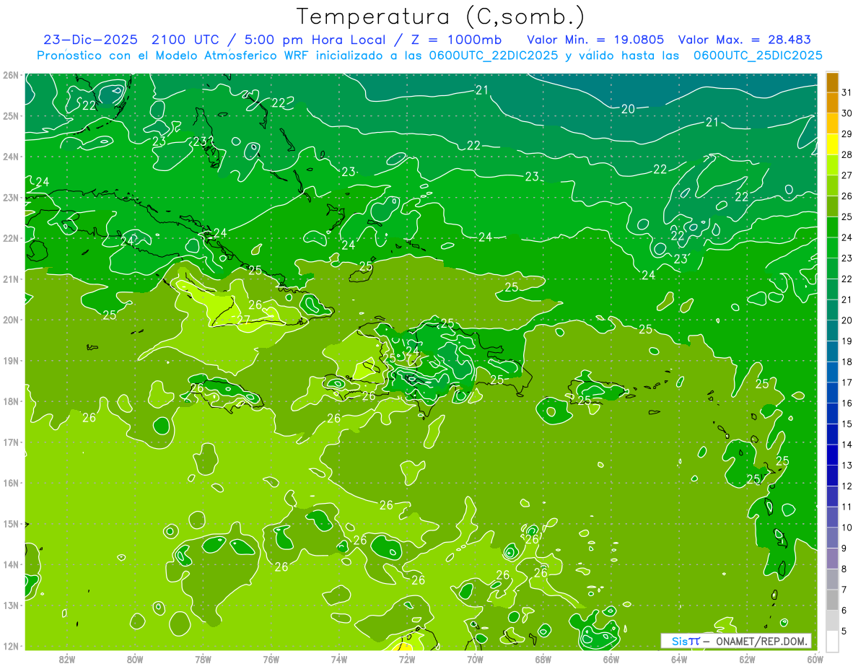Click the 12N latitude axis label
Viewport: 866px width, 669px height.
coord(10,646)
